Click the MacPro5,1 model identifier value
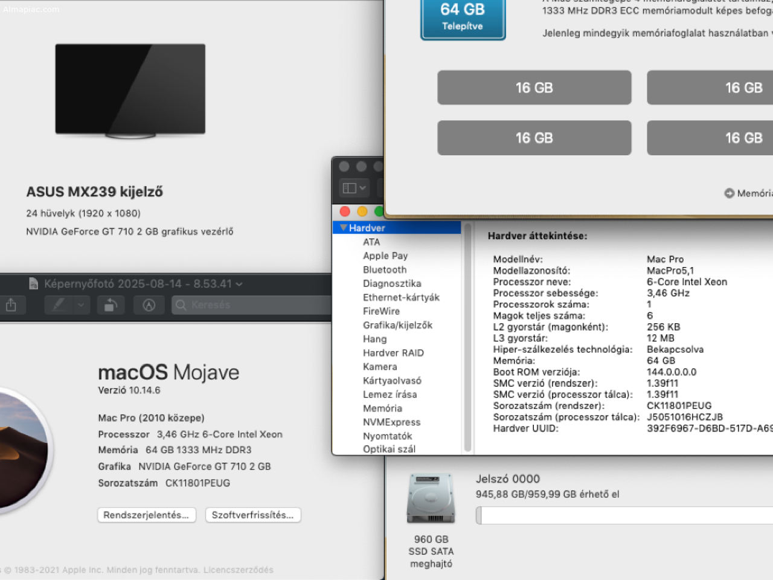Image resolution: width=773 pixels, height=580 pixels. (x=670, y=271)
